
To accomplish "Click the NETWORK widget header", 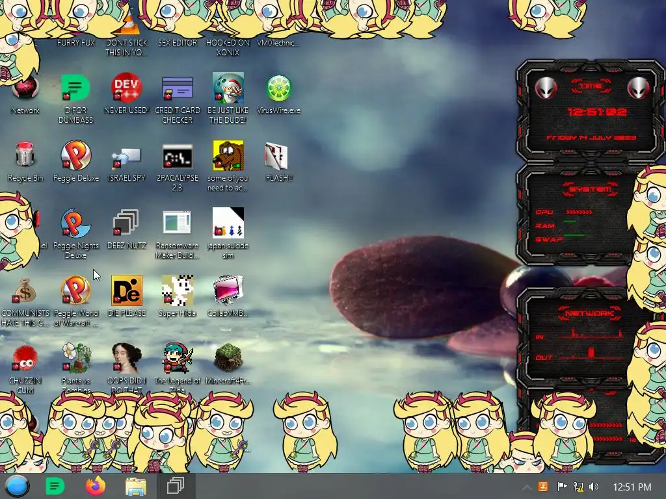I will click(590, 313).
